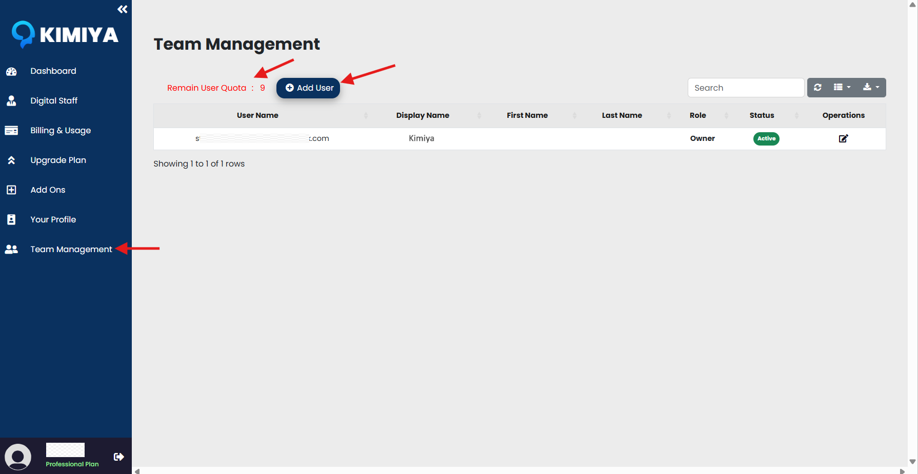
Task: Click the user email ending .com
Action: pos(262,138)
